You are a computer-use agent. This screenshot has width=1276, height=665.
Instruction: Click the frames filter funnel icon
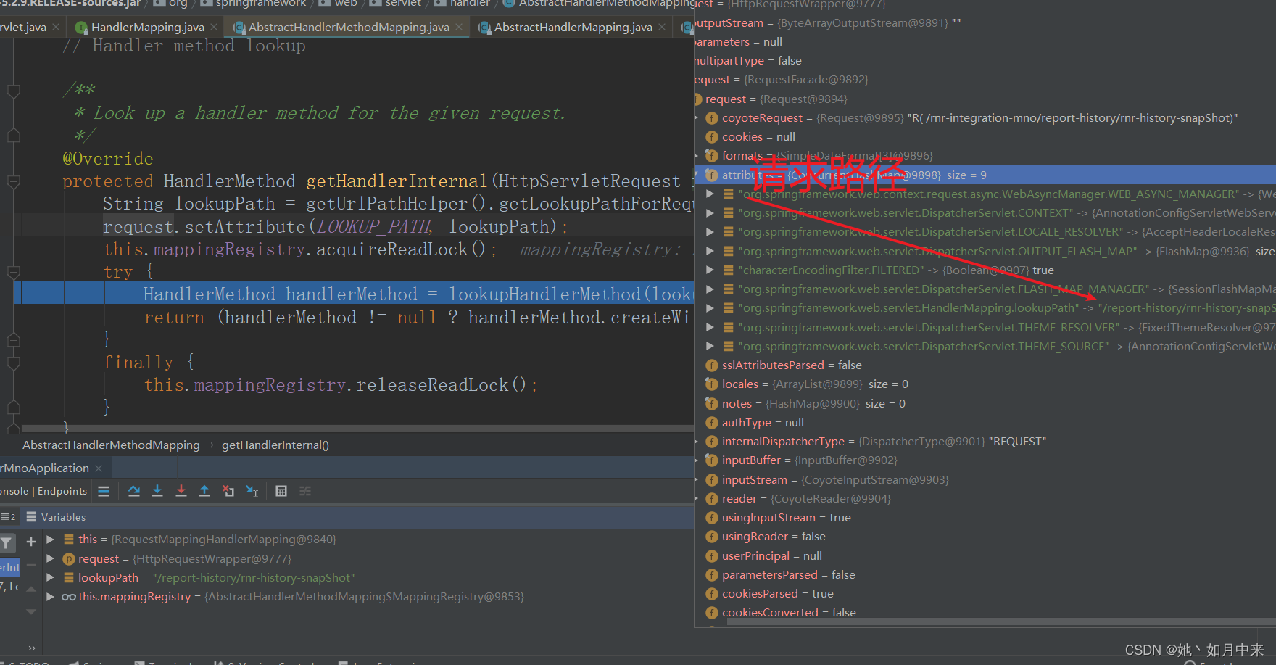[7, 542]
